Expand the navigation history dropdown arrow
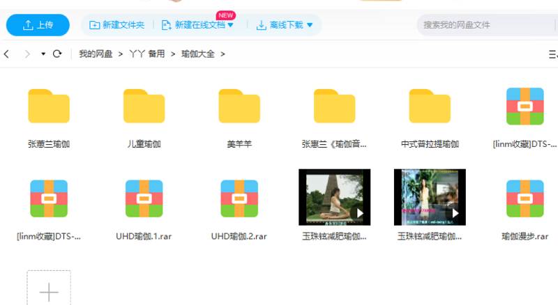Viewport: 558px width, 305px height. pyautogui.click(x=43, y=54)
